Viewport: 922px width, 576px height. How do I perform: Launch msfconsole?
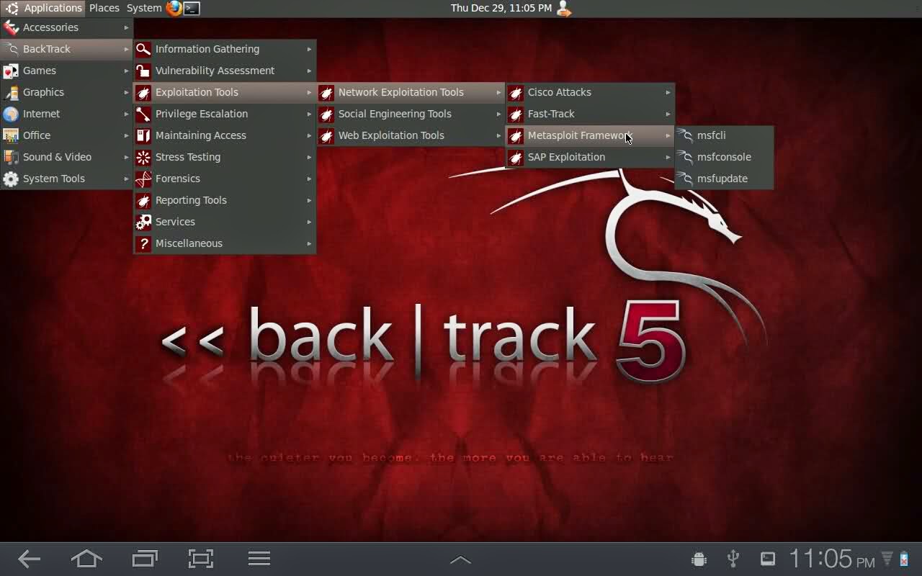point(724,157)
